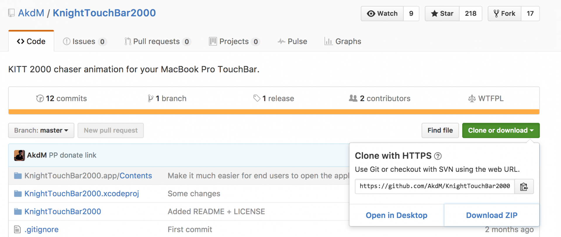Click the Download ZIP link
This screenshot has width=561, height=237.
491,215
